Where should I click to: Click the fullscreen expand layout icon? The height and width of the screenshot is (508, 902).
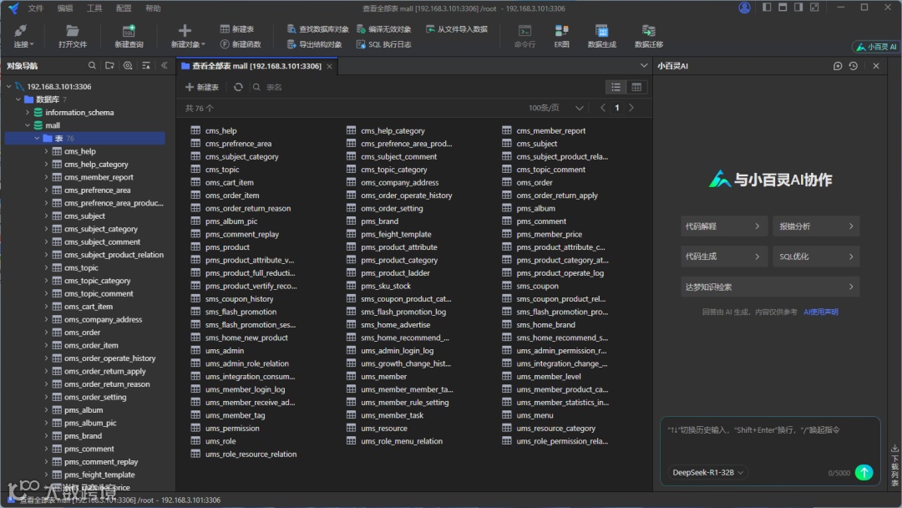[x=814, y=8]
